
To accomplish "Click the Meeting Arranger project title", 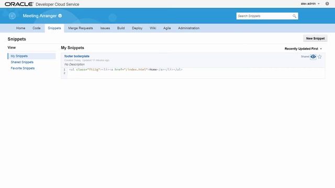I will 40,16.
